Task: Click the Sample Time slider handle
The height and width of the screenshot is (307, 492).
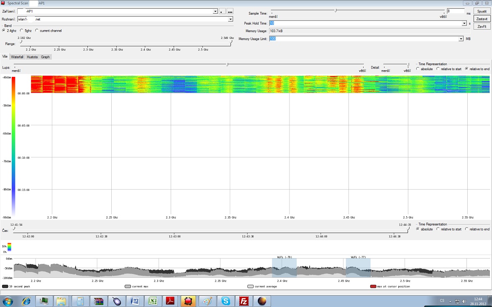Action: (x=336, y=10)
